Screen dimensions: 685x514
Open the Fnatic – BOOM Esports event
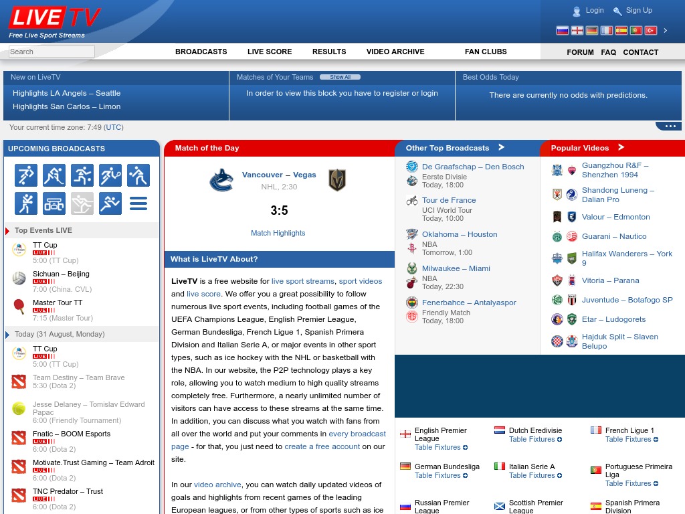pyautogui.click(x=71, y=434)
